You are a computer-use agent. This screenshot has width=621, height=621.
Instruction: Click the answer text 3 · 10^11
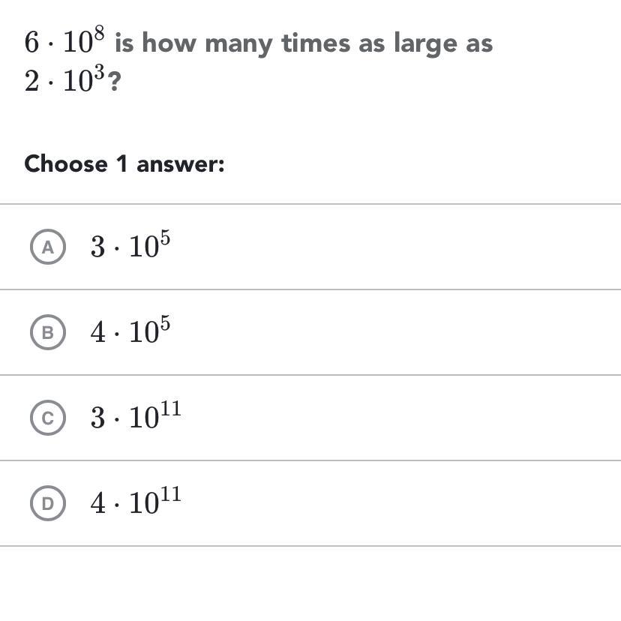136,416
